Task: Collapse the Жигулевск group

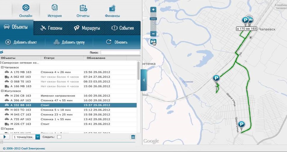Action: [x=2, y=91]
